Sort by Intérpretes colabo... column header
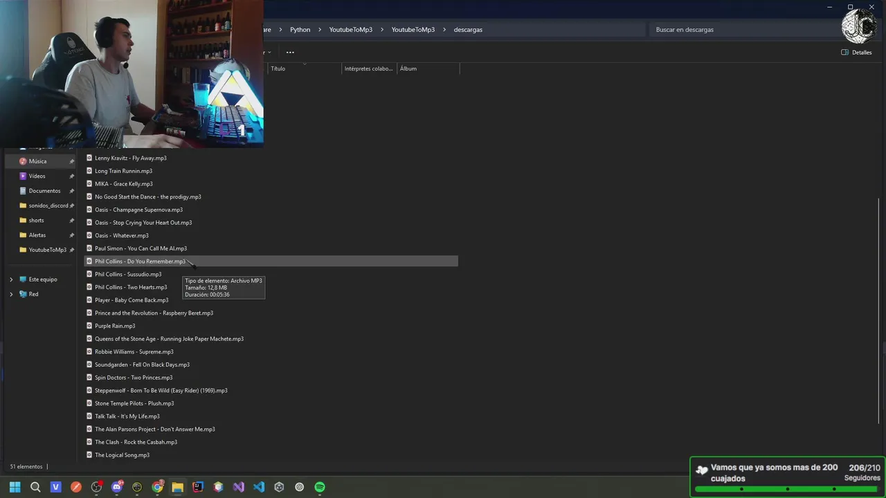The width and height of the screenshot is (886, 498). (x=370, y=68)
